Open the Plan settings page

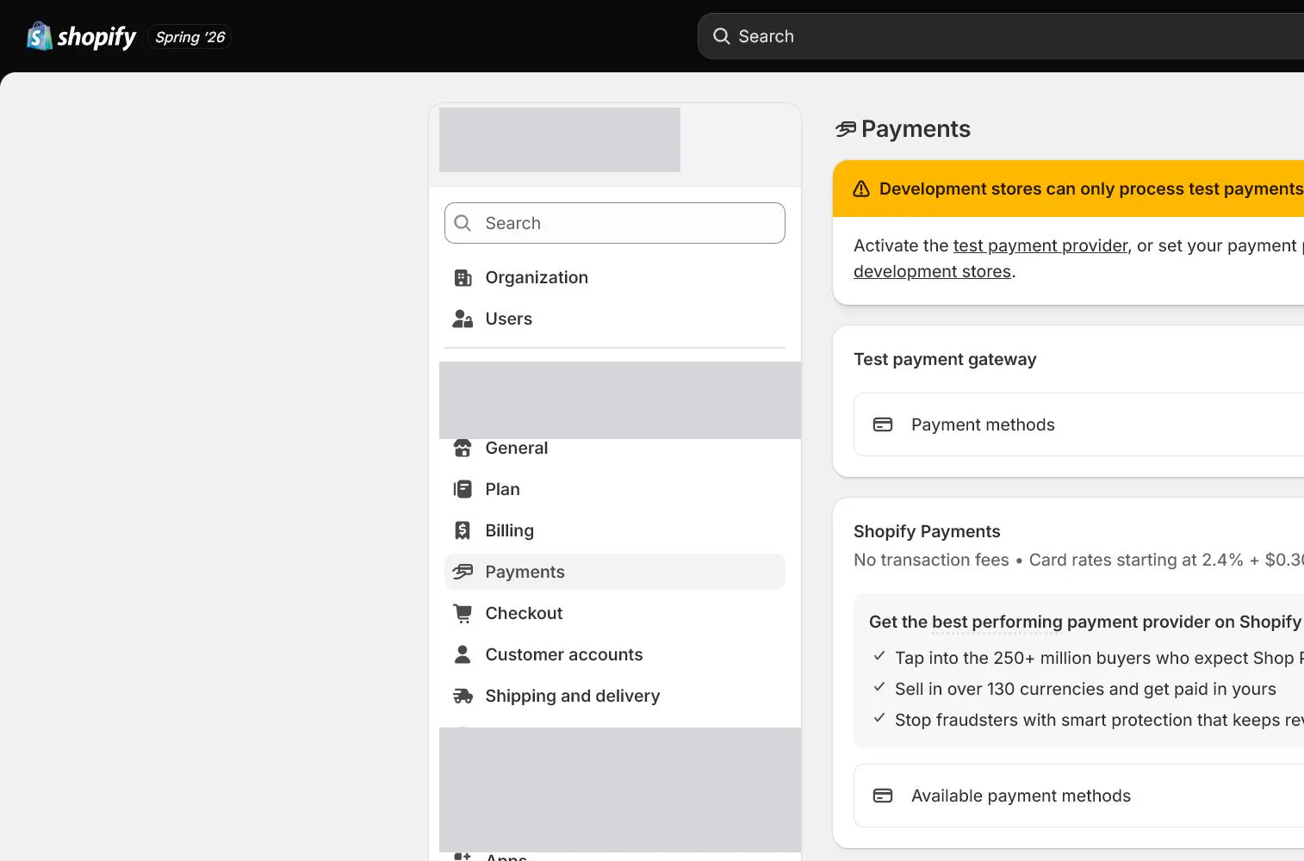coord(615,489)
